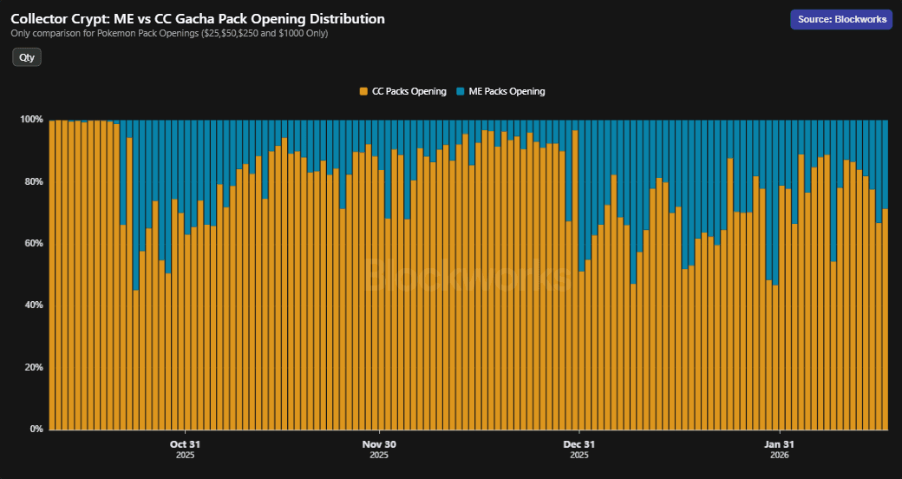Click the Jan 31 2026 axis label
Viewport: 902px width, 479px height.
[x=779, y=449]
